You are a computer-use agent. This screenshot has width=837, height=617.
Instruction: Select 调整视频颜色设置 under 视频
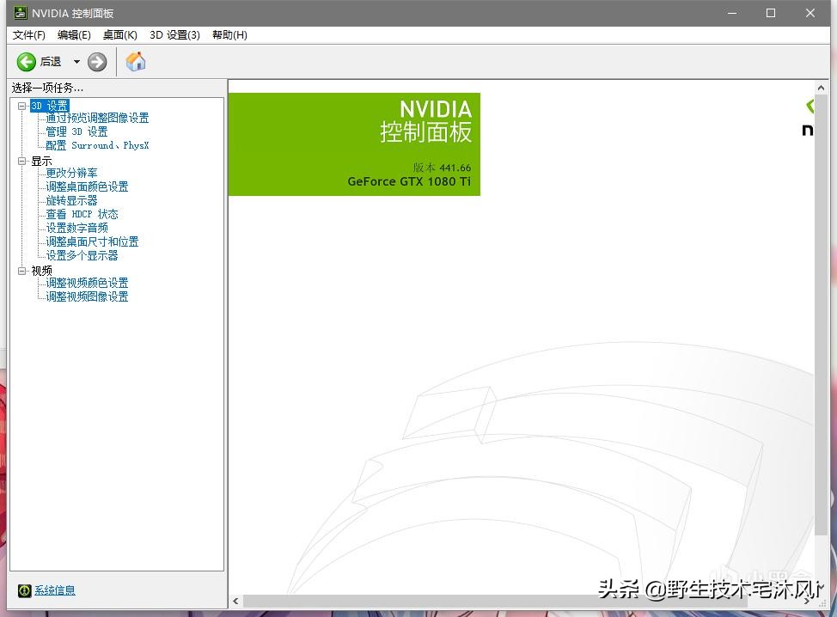pyautogui.click(x=89, y=283)
